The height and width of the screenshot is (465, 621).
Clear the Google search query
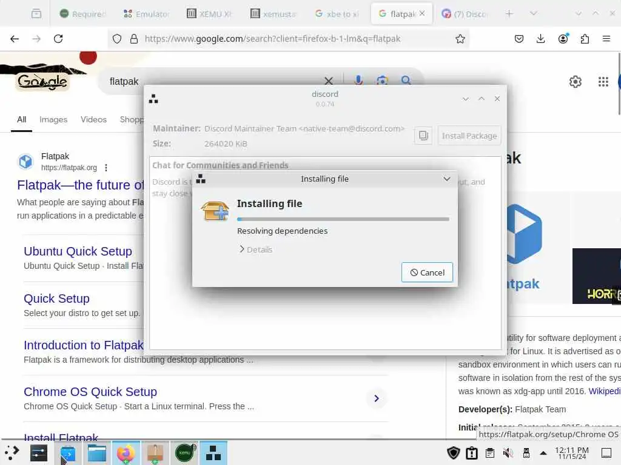[x=329, y=81]
